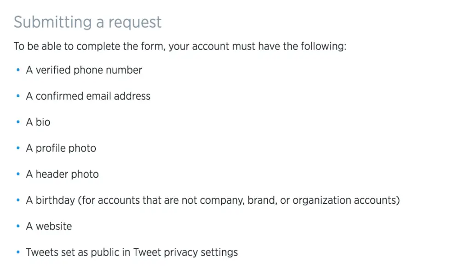
Task: Click the intro sentence about completing the form
Action: pos(180,46)
